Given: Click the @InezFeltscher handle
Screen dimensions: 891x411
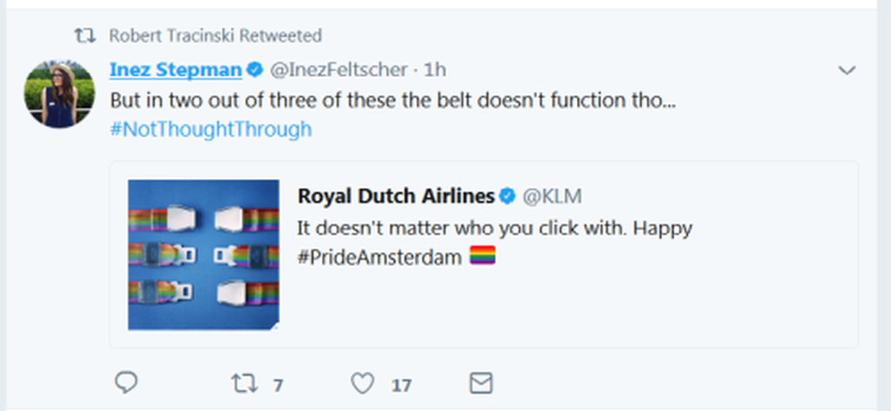Looking at the screenshot, I should 336,70.
